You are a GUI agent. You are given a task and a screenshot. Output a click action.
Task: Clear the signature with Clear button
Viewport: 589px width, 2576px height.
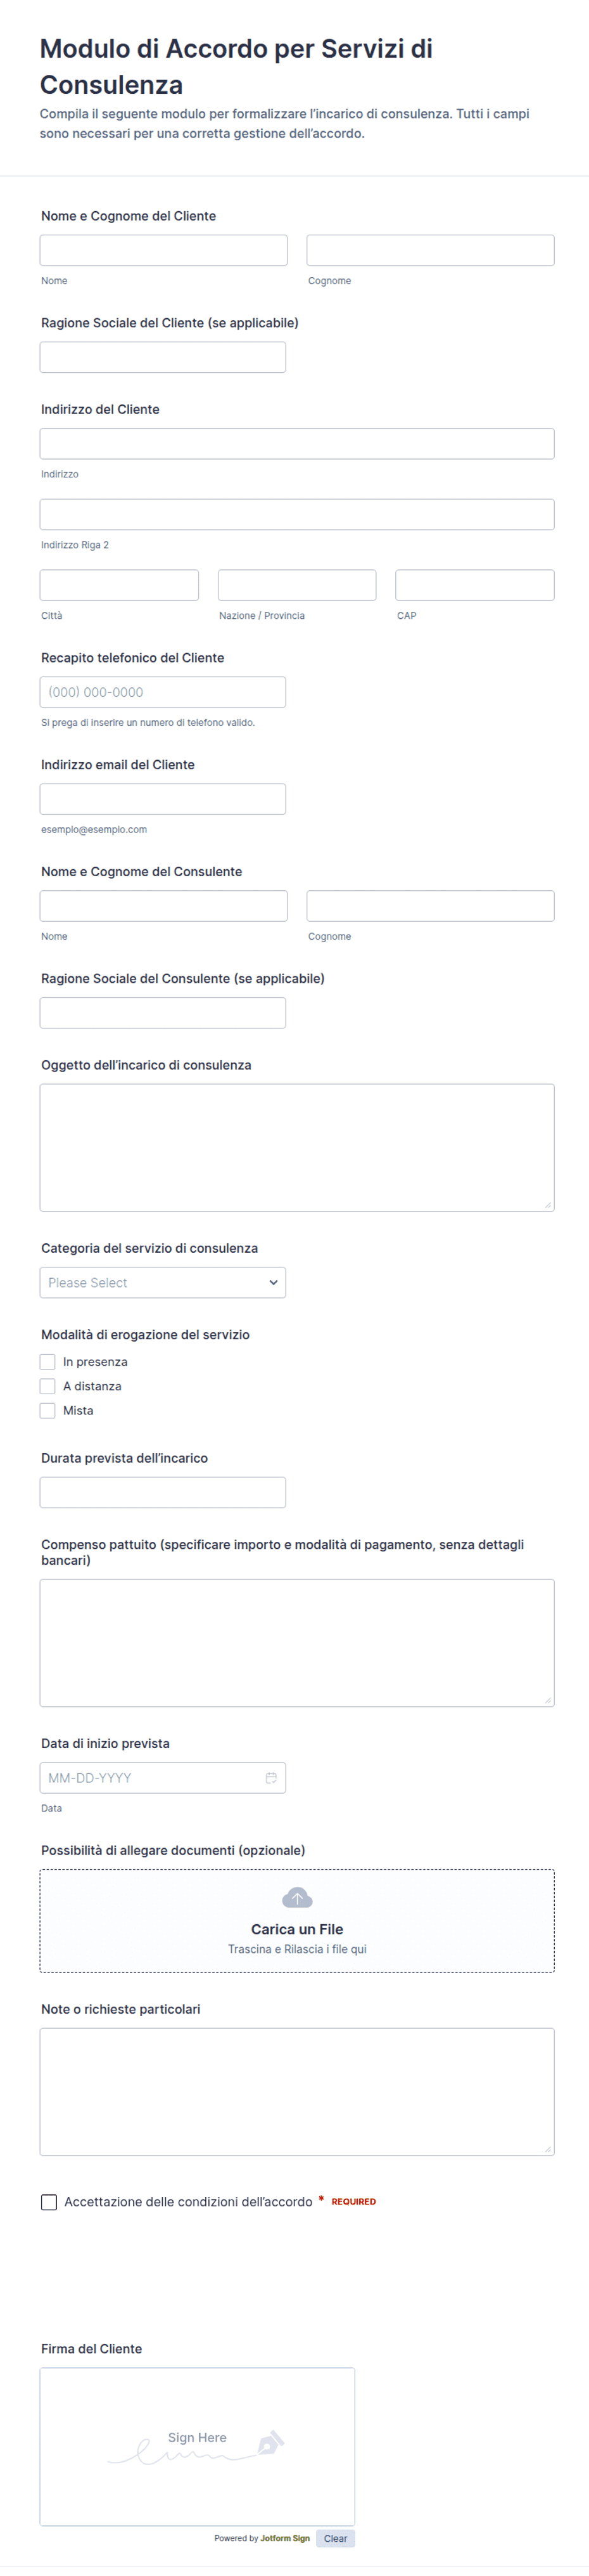click(336, 2537)
